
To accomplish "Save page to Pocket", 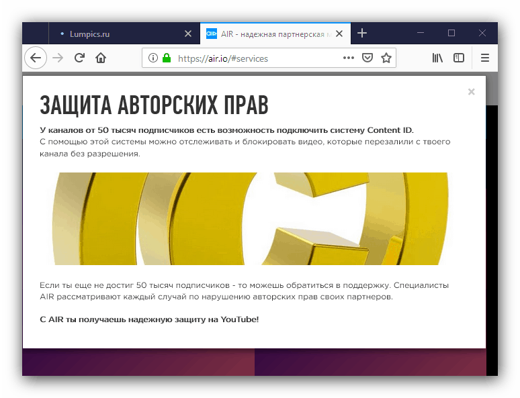I will point(367,58).
